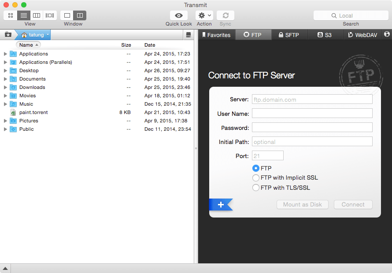
Task: Select the paint.torrent file name
Action: click(33, 112)
